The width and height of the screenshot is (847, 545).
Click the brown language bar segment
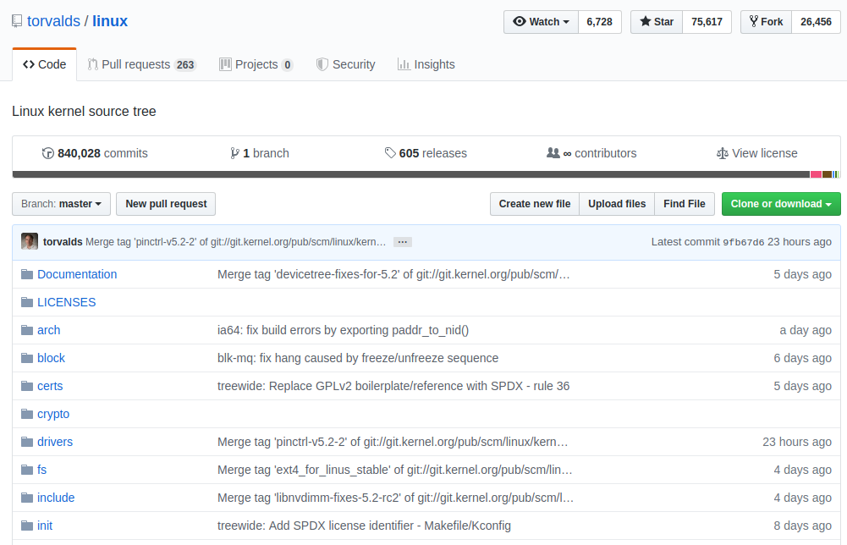[x=827, y=174]
